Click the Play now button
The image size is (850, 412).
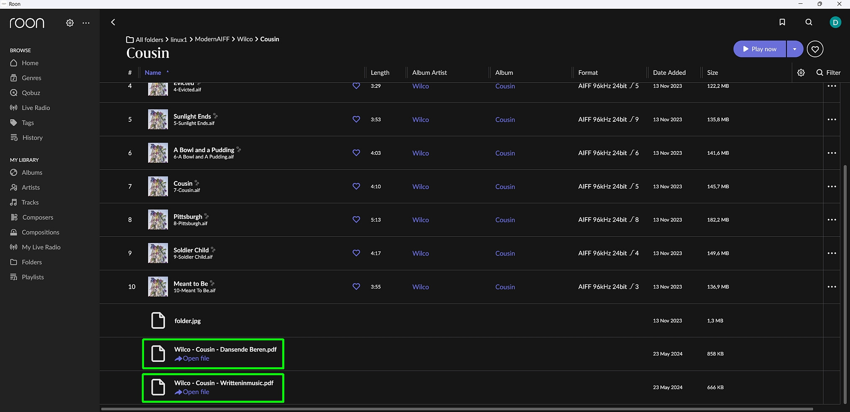pos(760,49)
